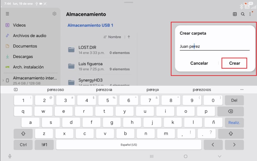
Task: Expand more keyboard suggestions with three dots
Action: (x=242, y=90)
